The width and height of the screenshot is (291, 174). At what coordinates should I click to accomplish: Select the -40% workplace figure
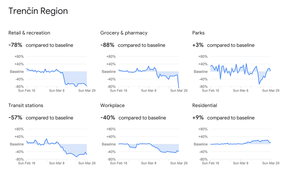(108, 118)
